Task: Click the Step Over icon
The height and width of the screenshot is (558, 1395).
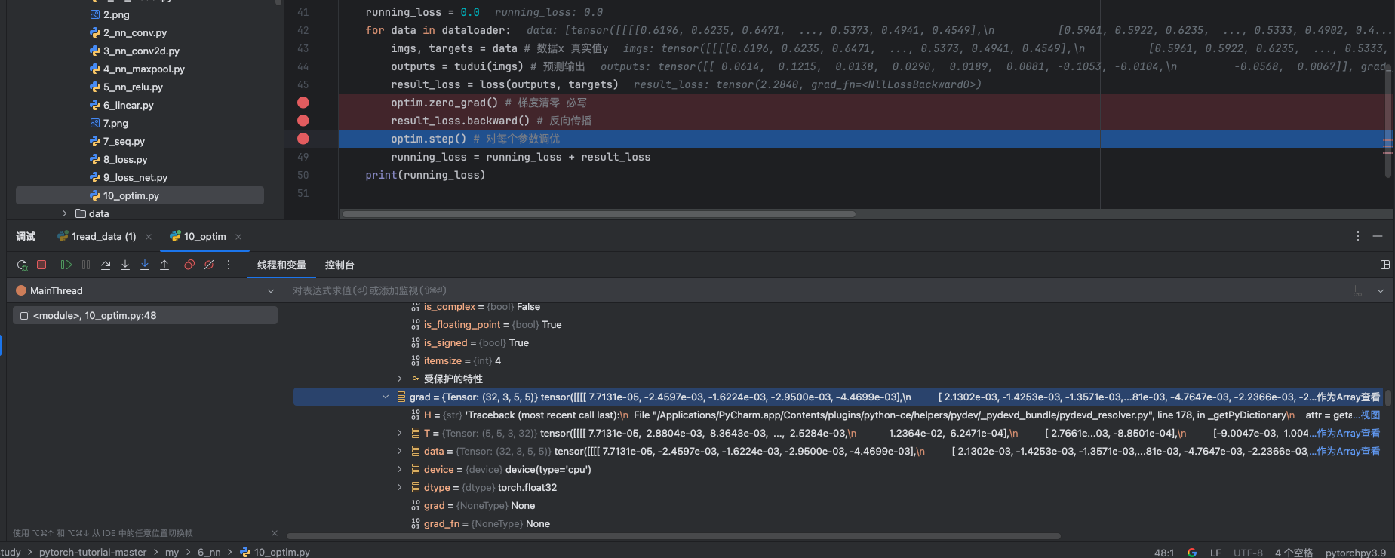Action: click(x=106, y=265)
